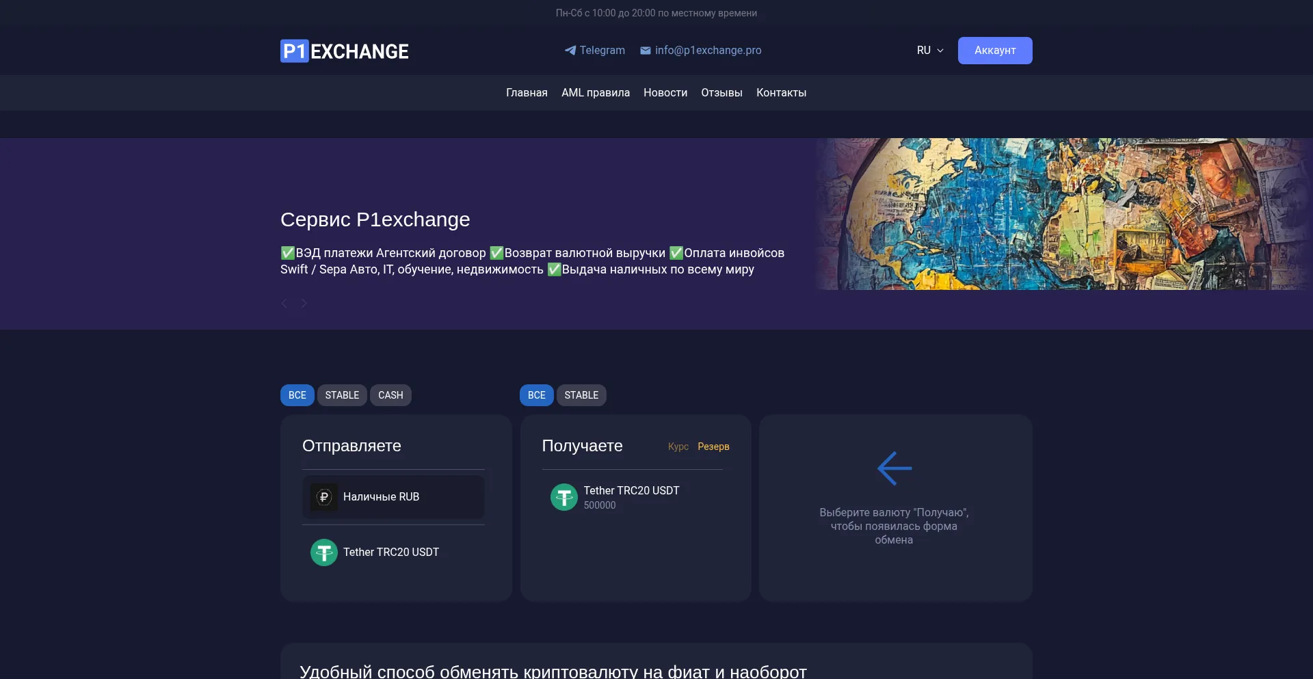Click the ruble icon for Наличные RUB
Screen dimensions: 1313x679
pyautogui.click(x=324, y=497)
